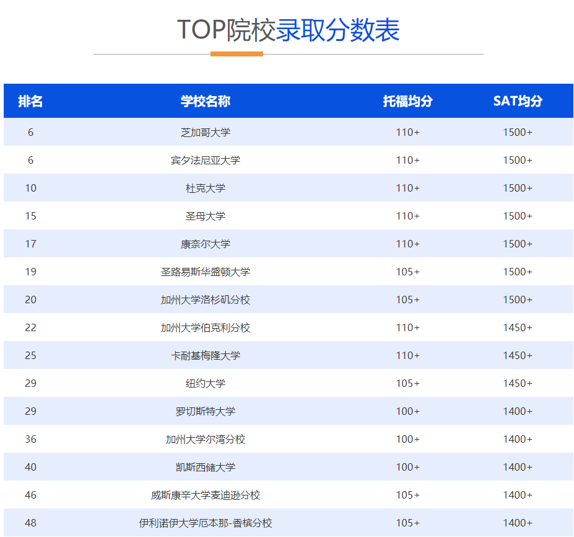The image size is (574, 537).
Task: Select 芝加哥大学 in the table
Action: (206, 132)
